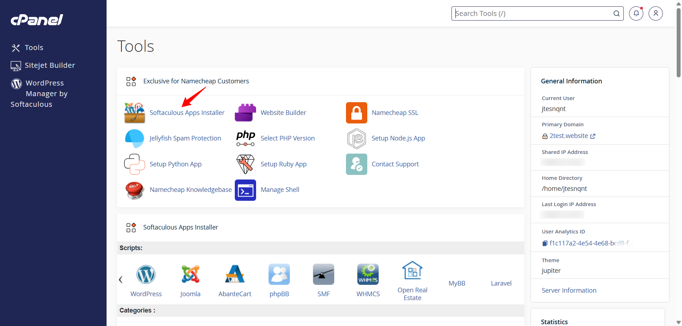Click the Contact Support icon
Viewport: 682px width, 326px height.
click(357, 164)
